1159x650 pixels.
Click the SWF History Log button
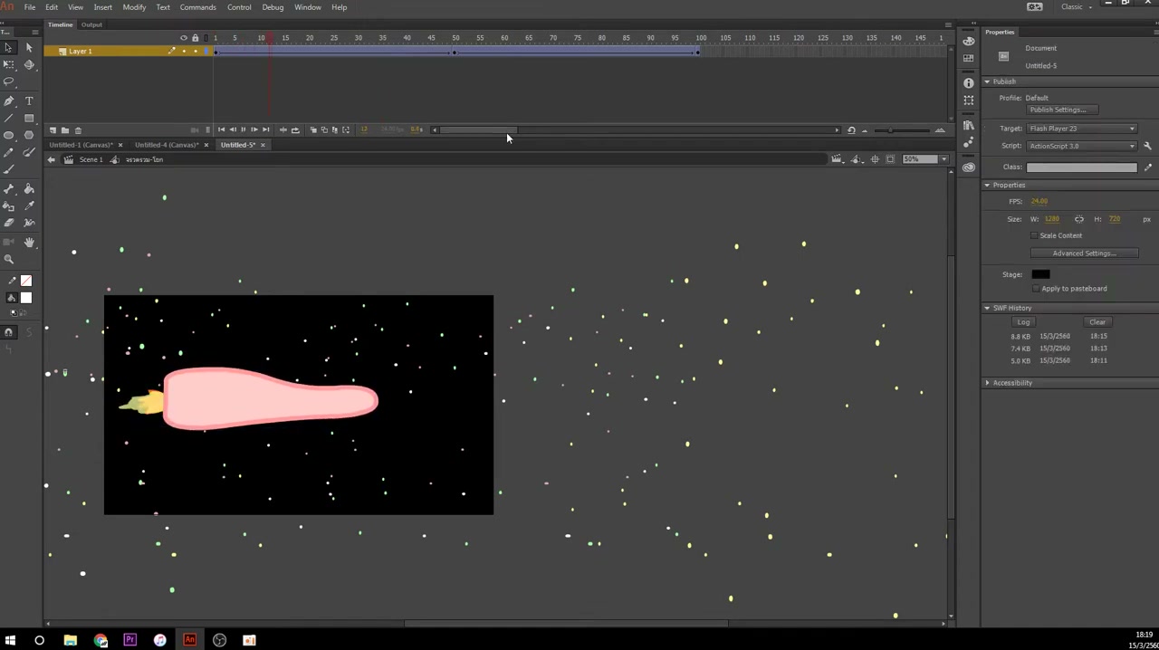click(1023, 322)
